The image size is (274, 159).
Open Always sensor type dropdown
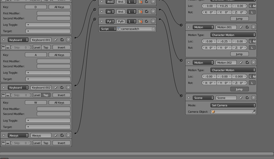pyautogui.click(x=18, y=135)
